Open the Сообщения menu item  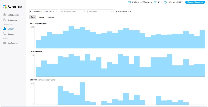(x=13, y=43)
